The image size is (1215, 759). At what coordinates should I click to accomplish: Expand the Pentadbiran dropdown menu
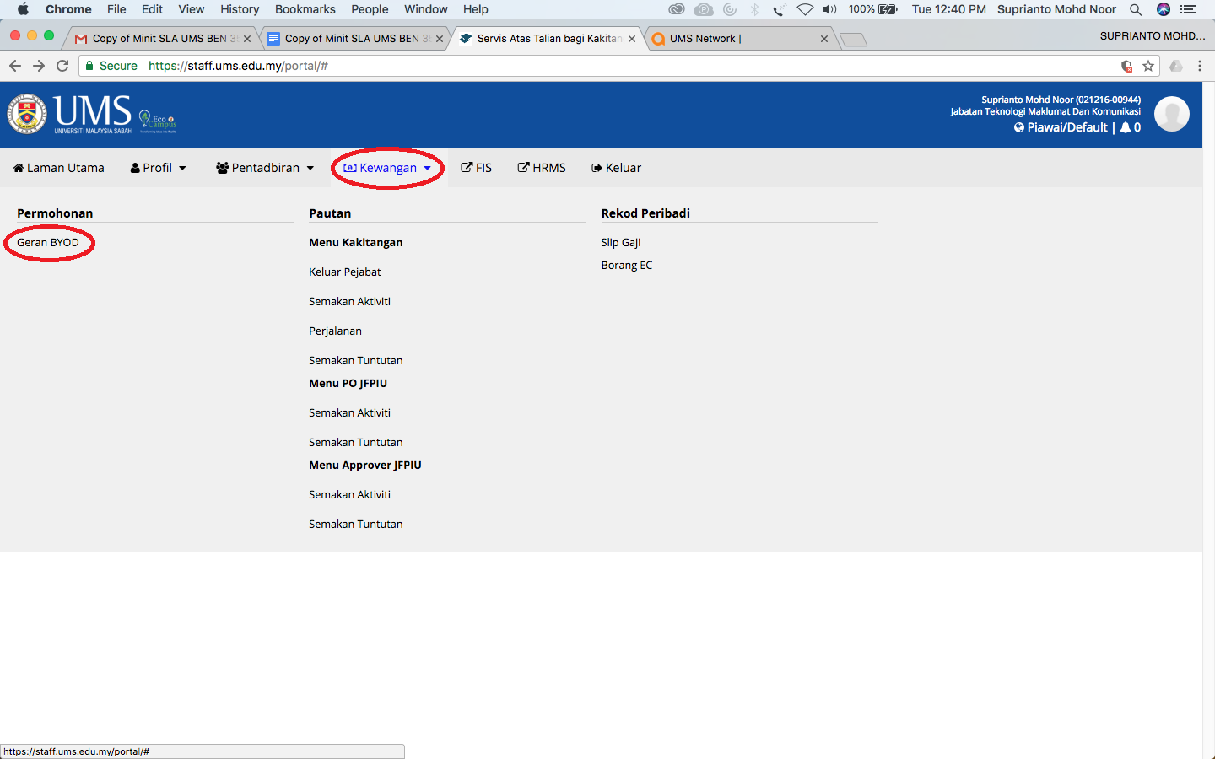coord(265,168)
